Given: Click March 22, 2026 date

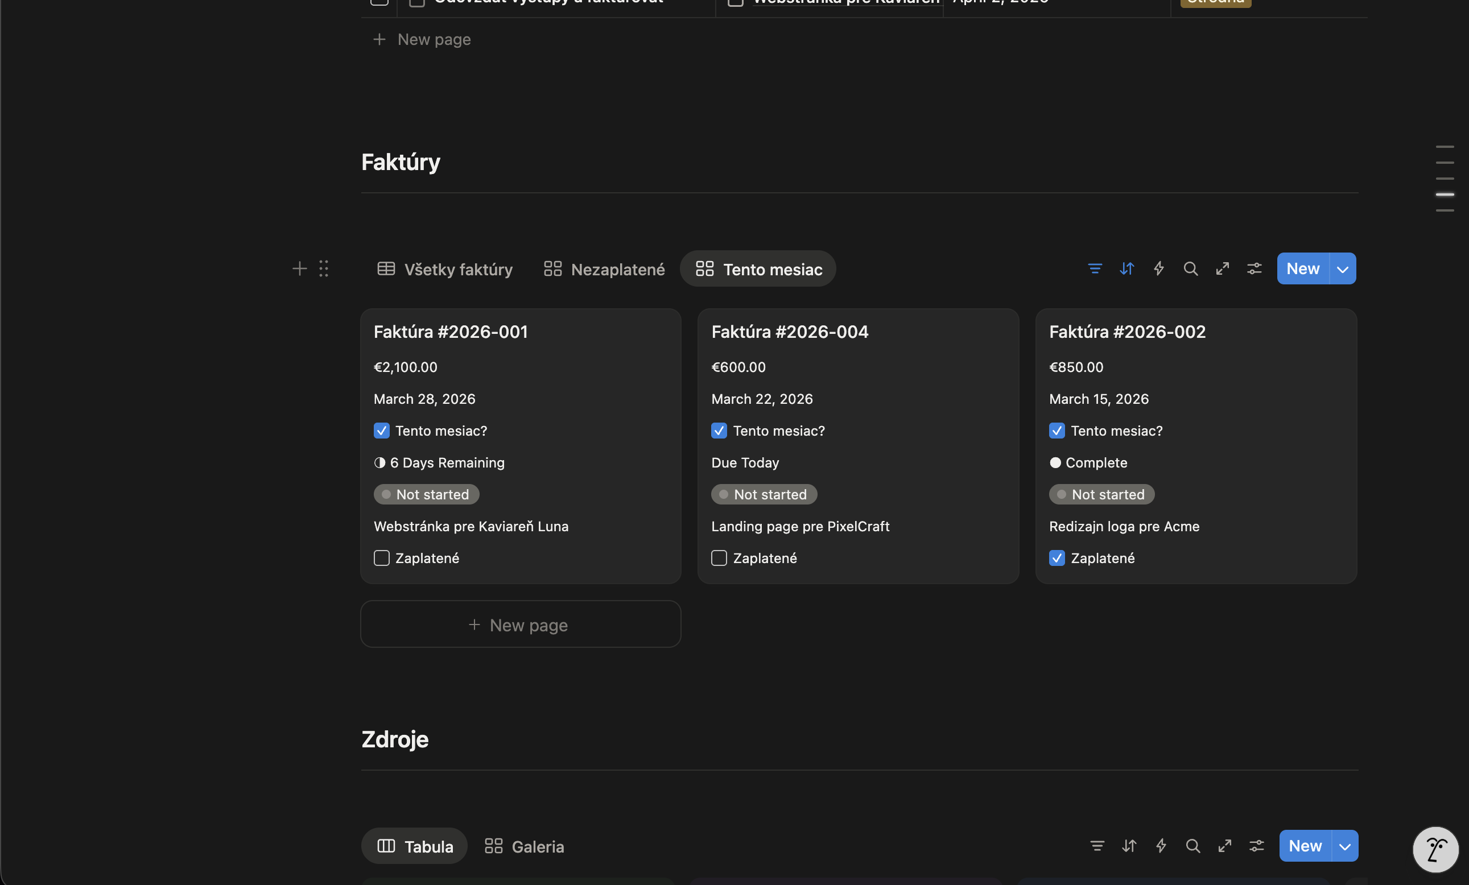Looking at the screenshot, I should pos(762,399).
